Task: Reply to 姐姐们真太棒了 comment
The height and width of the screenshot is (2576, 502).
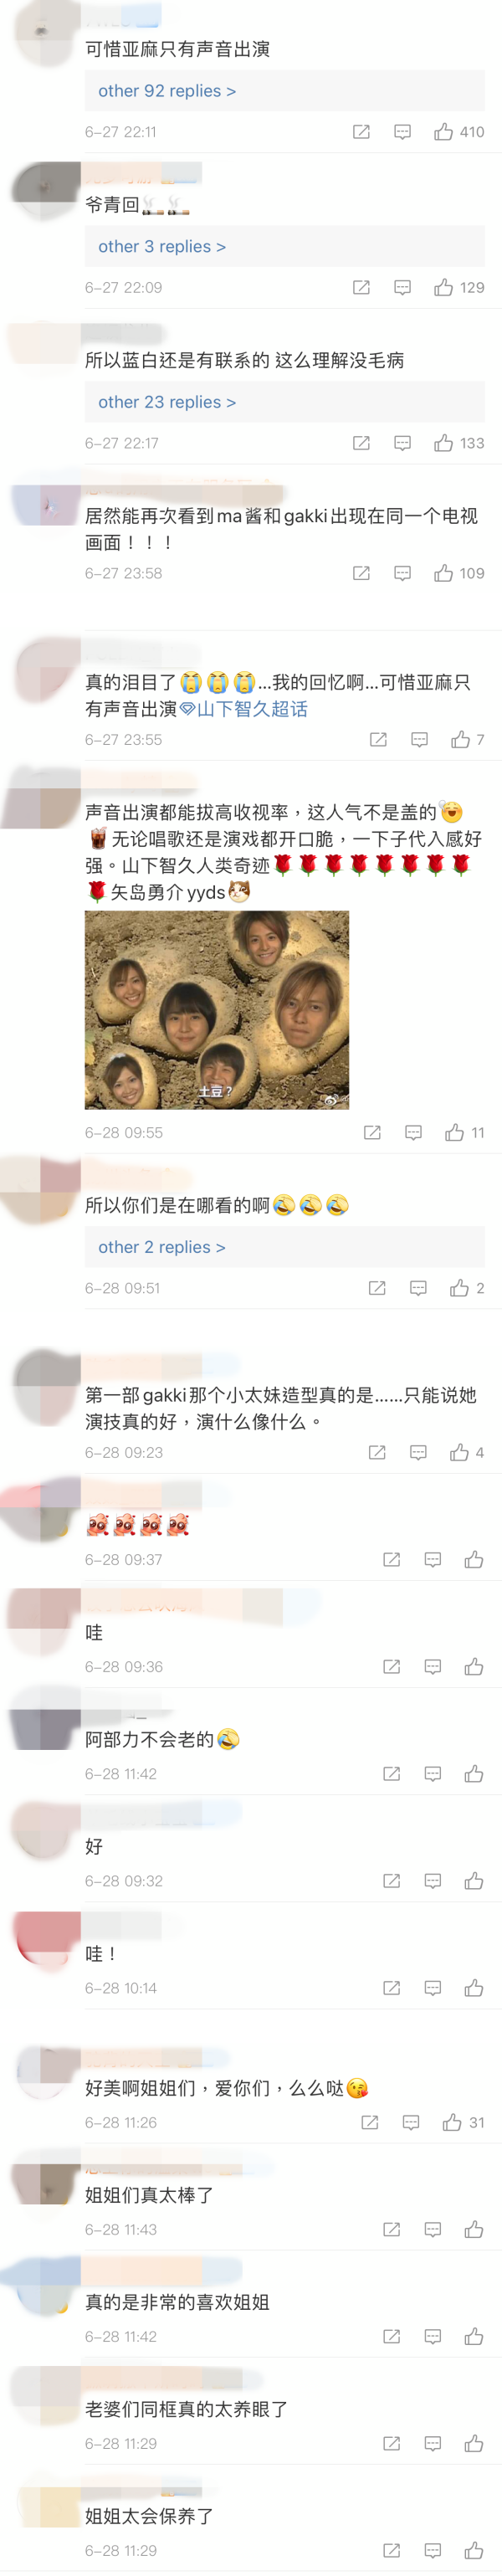Action: coord(433,2230)
